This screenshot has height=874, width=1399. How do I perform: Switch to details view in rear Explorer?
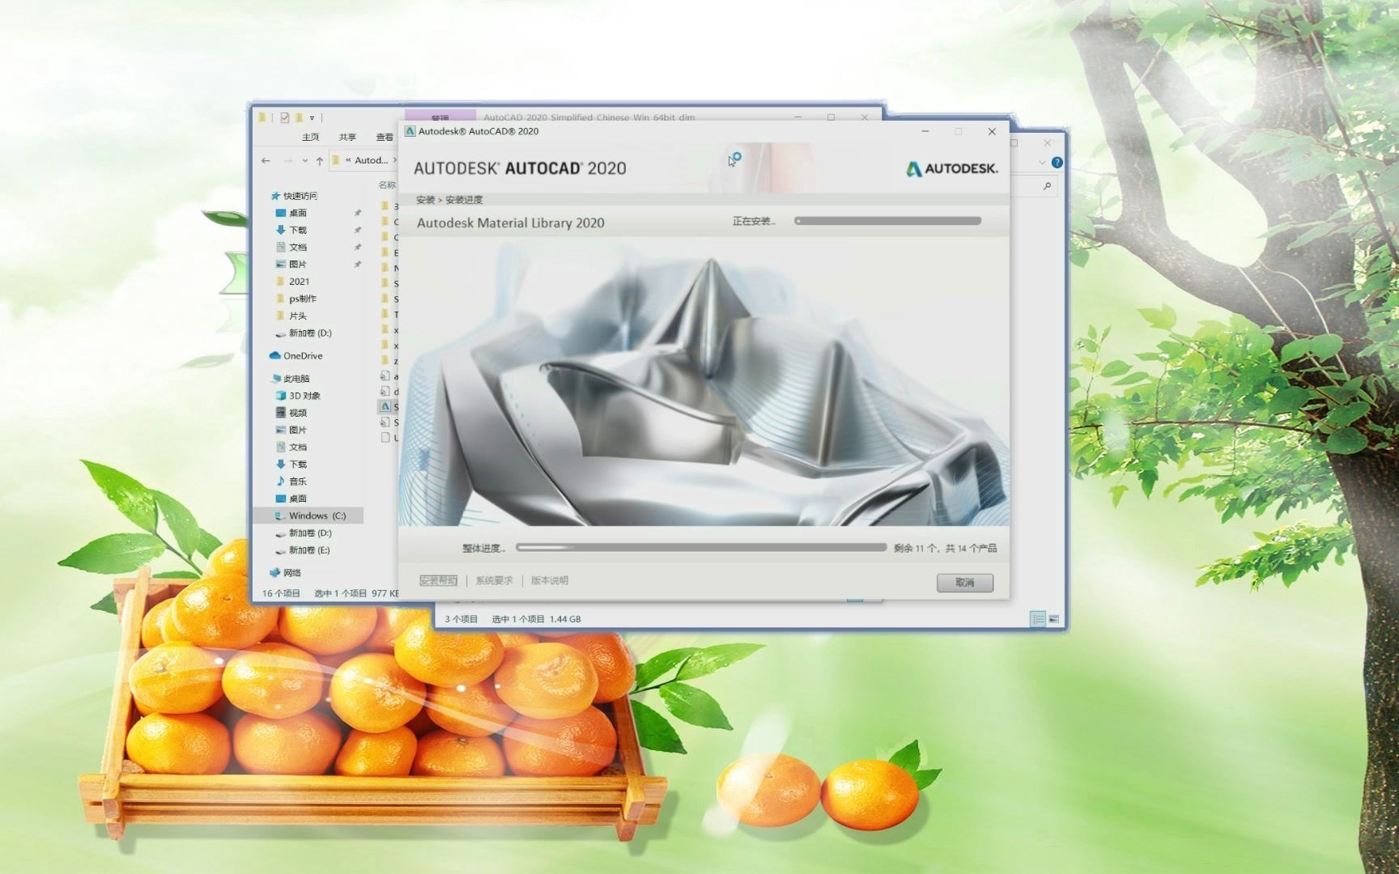pyautogui.click(x=1038, y=619)
